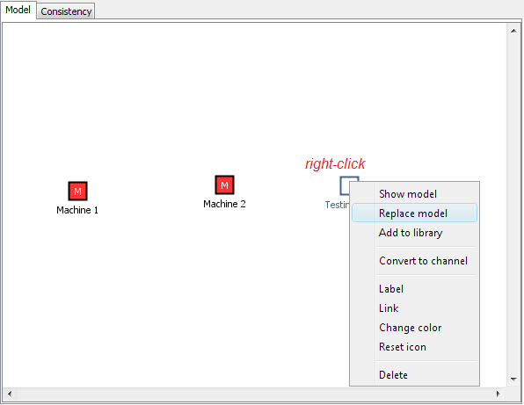Screen dimensions: 524x405
Task: Select the red Machine 1 icon
Action: (x=77, y=191)
